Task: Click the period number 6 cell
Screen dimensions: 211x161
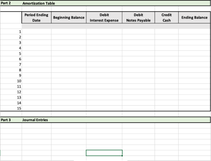Action: tap(11, 59)
